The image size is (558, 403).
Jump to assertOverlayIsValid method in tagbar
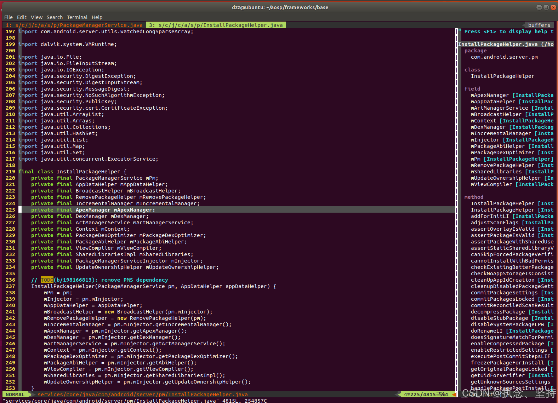(512, 229)
